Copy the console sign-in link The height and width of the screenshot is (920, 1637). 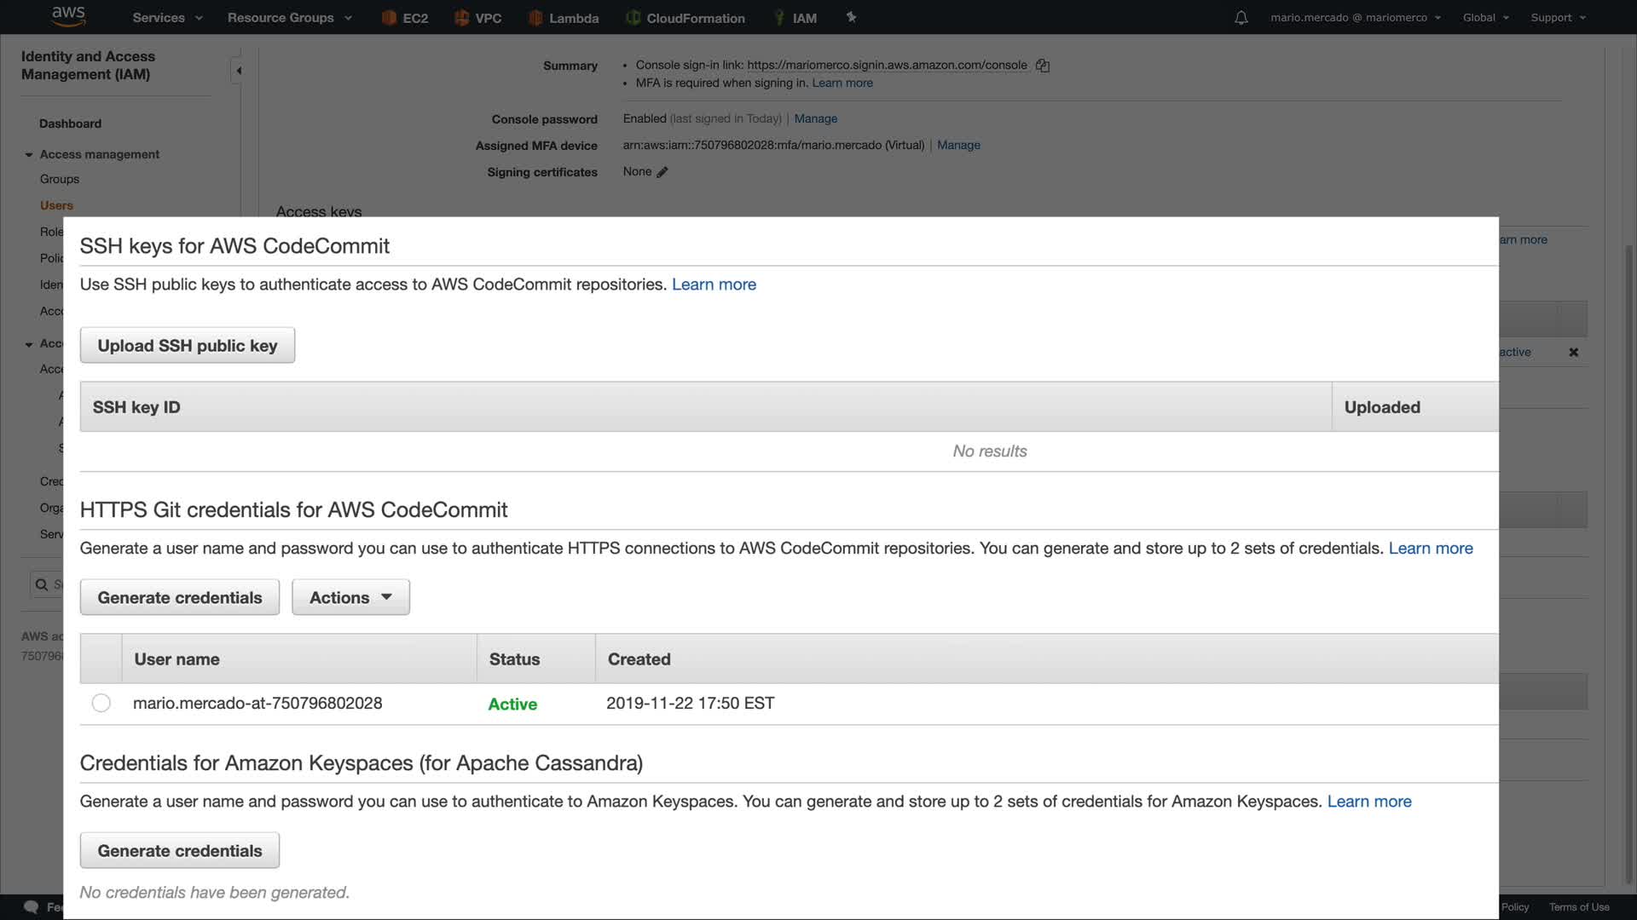[1042, 66]
